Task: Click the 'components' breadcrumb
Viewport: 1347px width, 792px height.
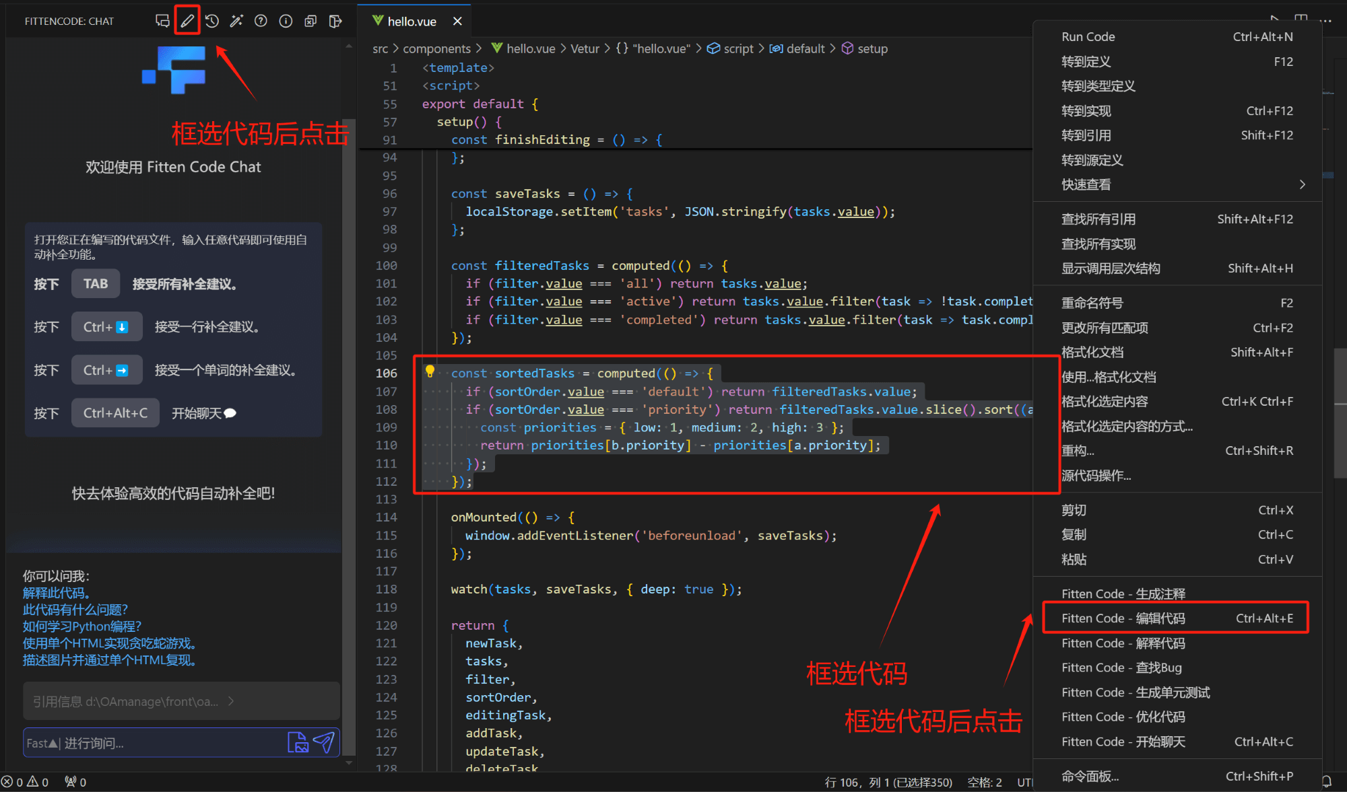Action: [436, 48]
